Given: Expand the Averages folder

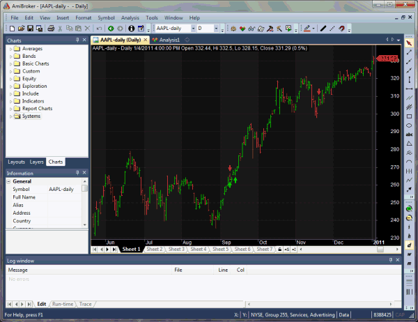Looking at the screenshot, I should [11, 49].
